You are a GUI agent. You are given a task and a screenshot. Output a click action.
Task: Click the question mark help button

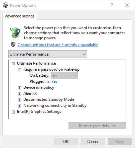(x=112, y=5)
